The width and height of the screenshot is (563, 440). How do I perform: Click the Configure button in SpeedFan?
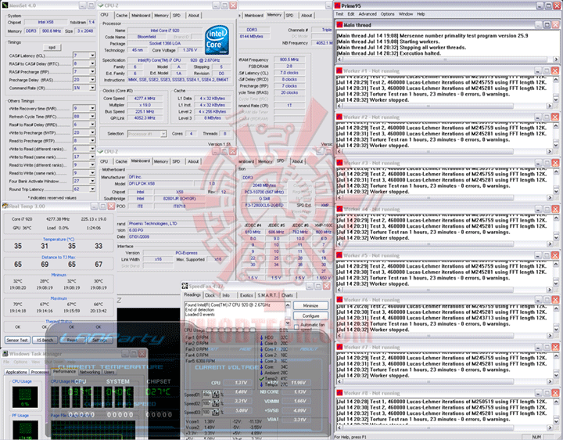tap(310, 316)
